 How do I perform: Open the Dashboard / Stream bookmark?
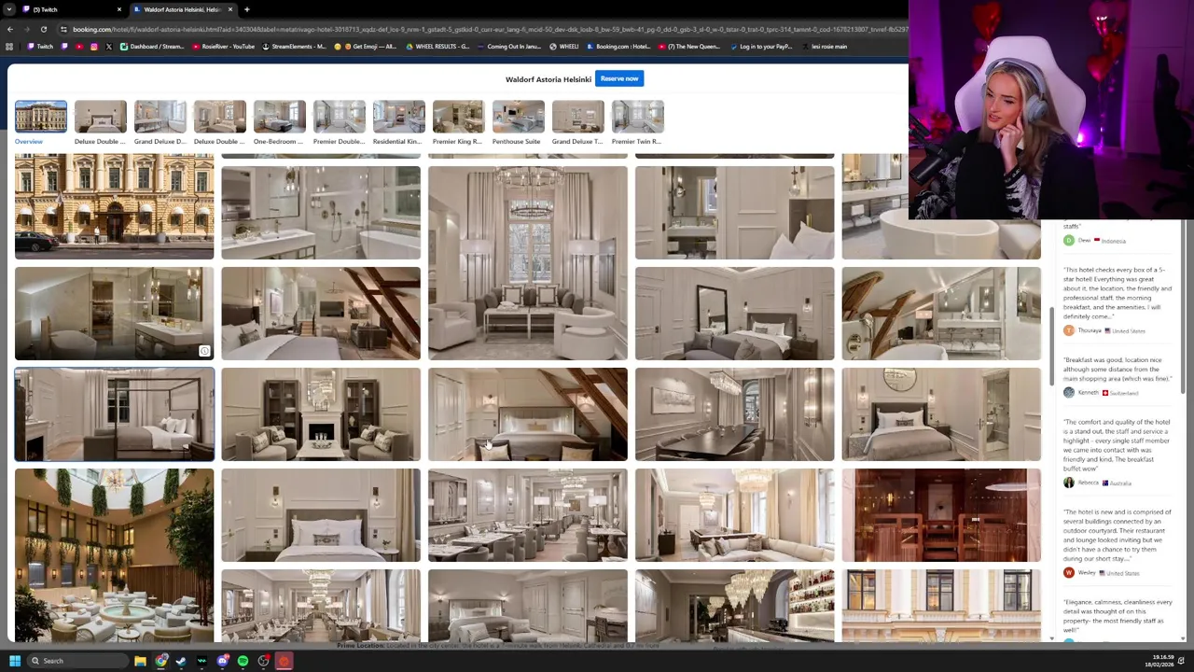[x=152, y=47]
